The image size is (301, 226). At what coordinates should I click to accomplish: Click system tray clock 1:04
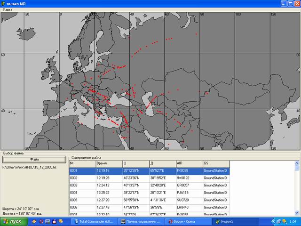(x=293, y=222)
